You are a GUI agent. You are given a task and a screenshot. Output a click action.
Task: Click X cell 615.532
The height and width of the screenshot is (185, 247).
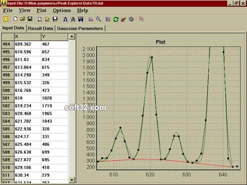[x=28, y=83]
